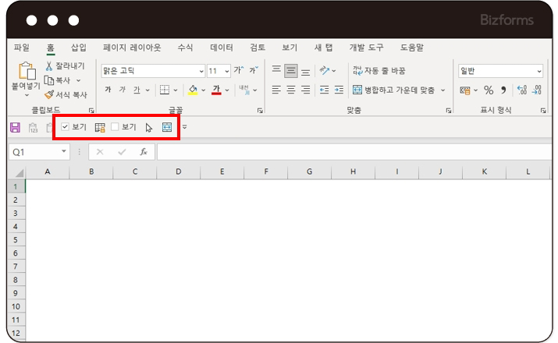Click the insert function fx icon
Viewport: 558px width, 343px height.
tap(144, 152)
